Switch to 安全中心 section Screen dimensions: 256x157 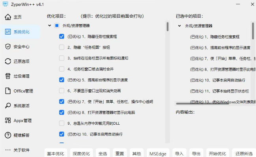point(21,46)
